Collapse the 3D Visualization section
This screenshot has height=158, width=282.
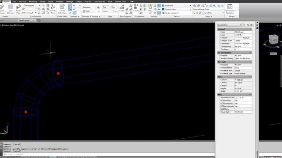click(250, 53)
